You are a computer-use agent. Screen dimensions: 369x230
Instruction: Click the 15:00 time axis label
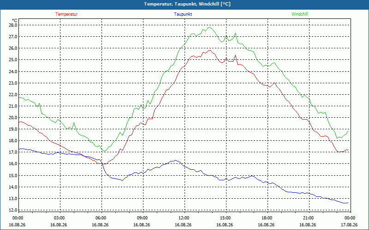tap(226, 218)
